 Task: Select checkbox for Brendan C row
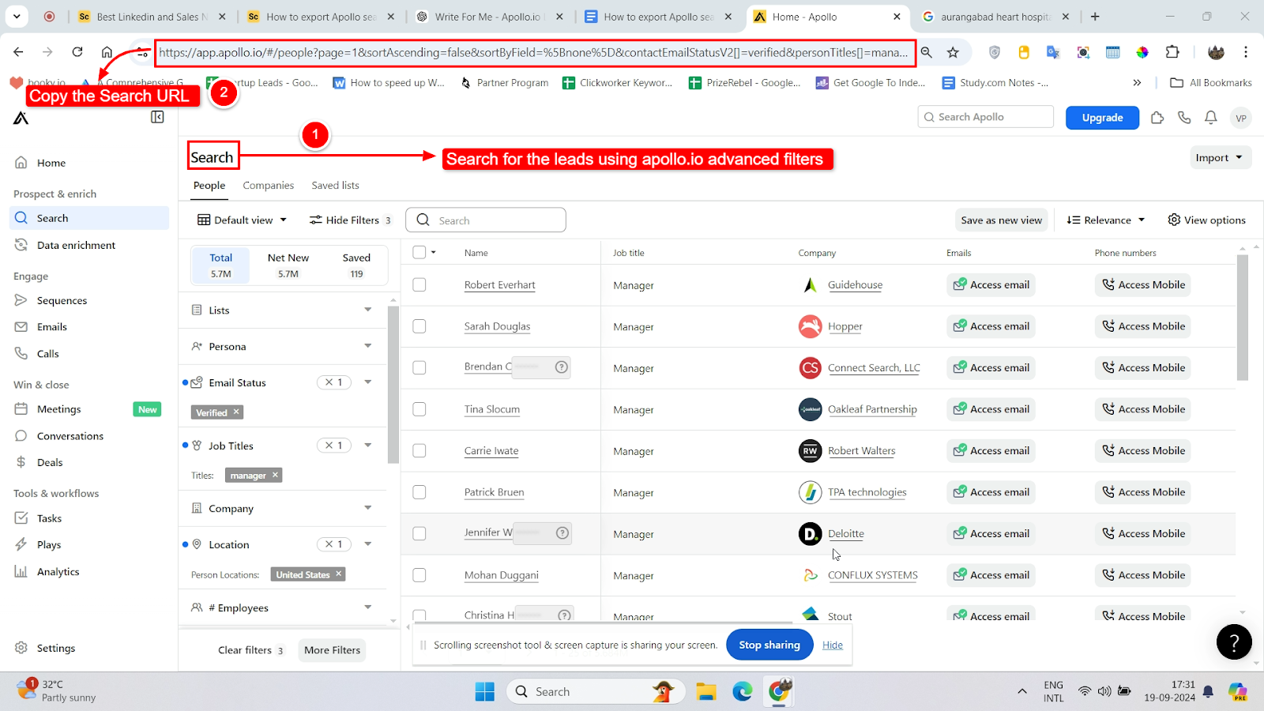(x=419, y=367)
